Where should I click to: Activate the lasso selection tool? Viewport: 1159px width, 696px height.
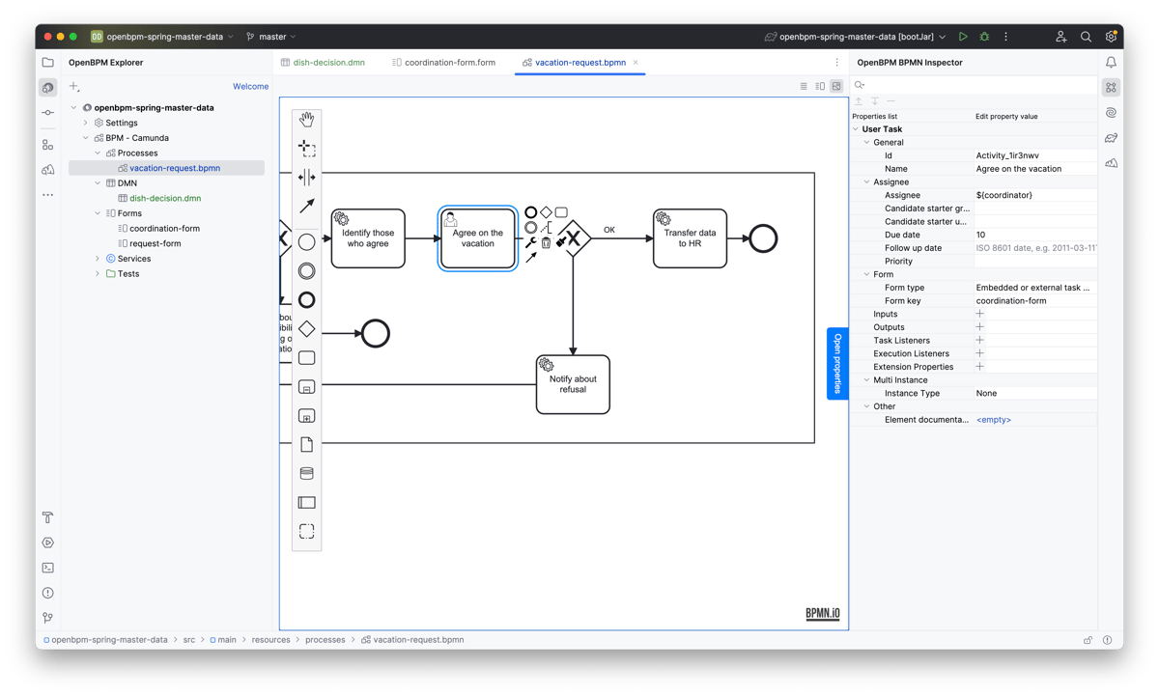pyautogui.click(x=306, y=149)
